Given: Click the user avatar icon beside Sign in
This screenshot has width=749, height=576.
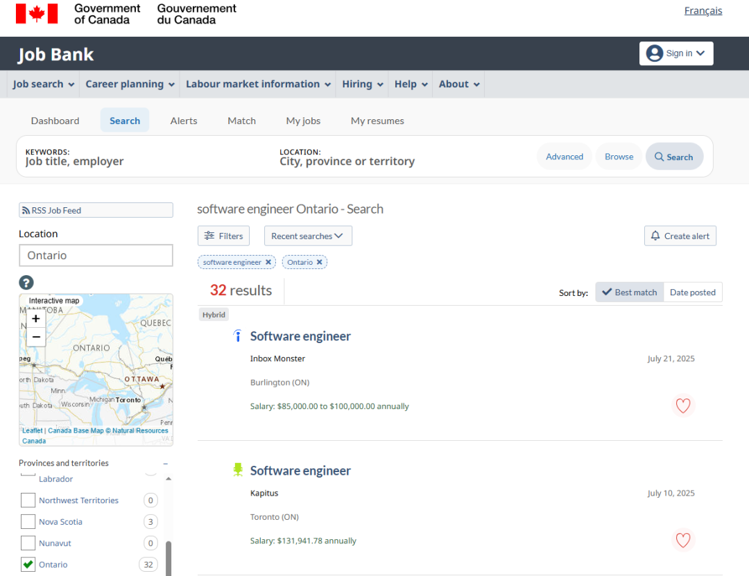Looking at the screenshot, I should 654,53.
